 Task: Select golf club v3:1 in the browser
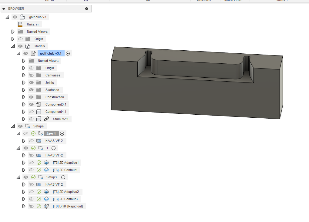pos(51,53)
